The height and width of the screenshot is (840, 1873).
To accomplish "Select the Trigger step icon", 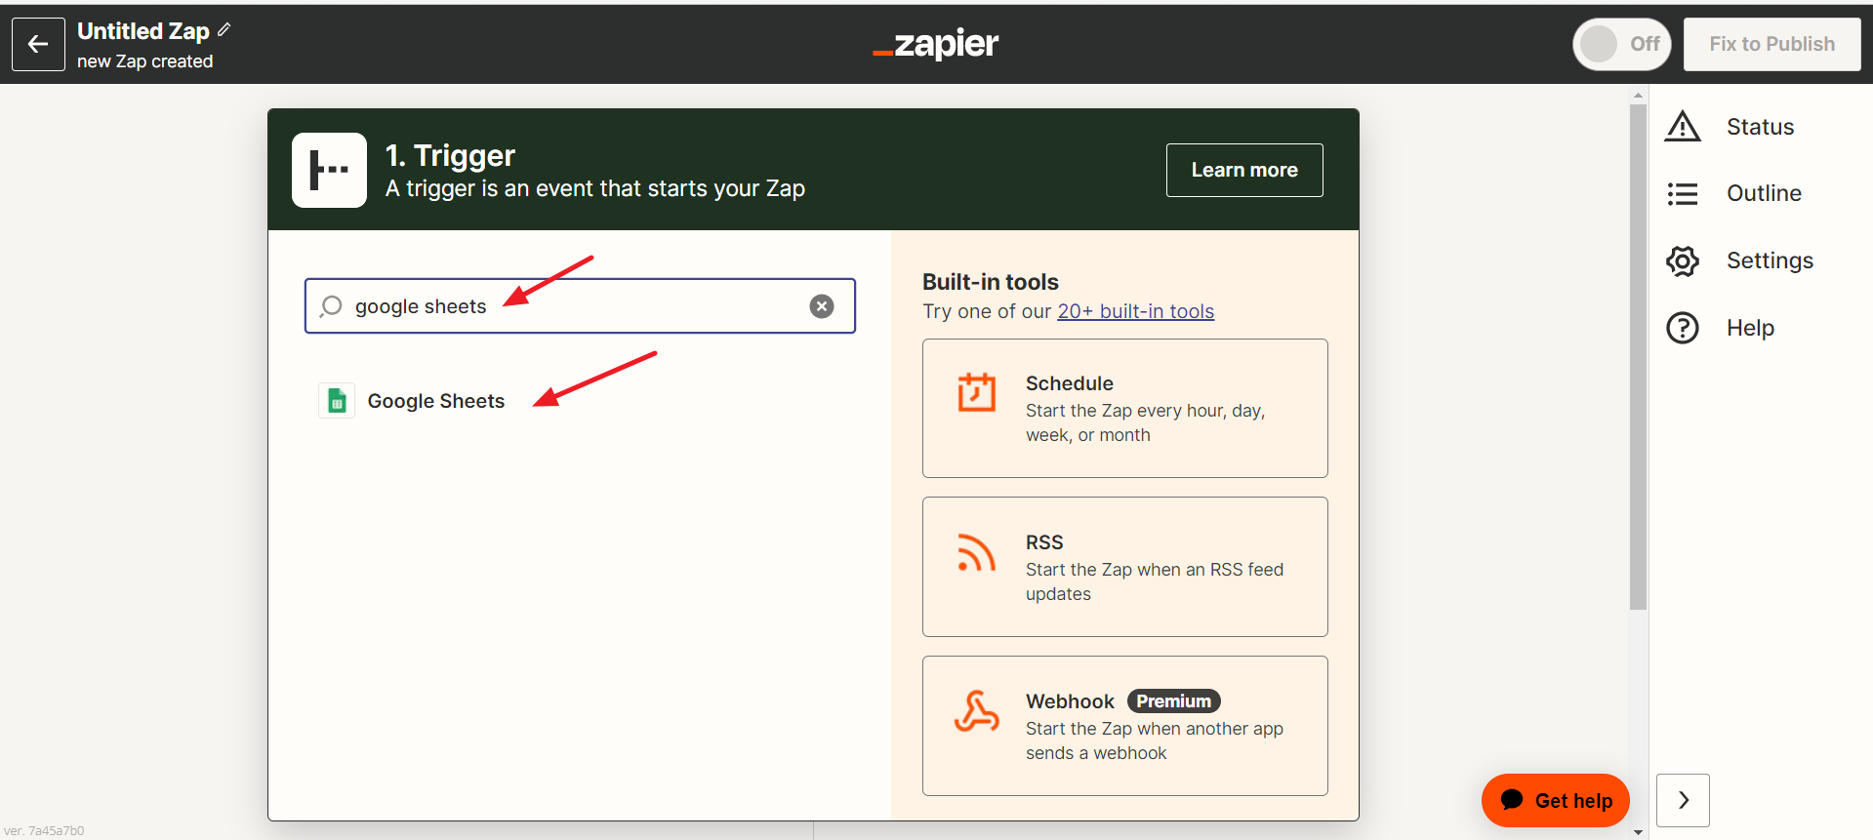I will [329, 170].
